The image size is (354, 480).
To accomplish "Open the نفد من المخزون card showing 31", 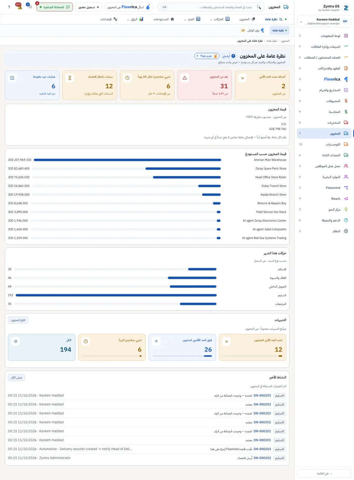I will 205,85.
